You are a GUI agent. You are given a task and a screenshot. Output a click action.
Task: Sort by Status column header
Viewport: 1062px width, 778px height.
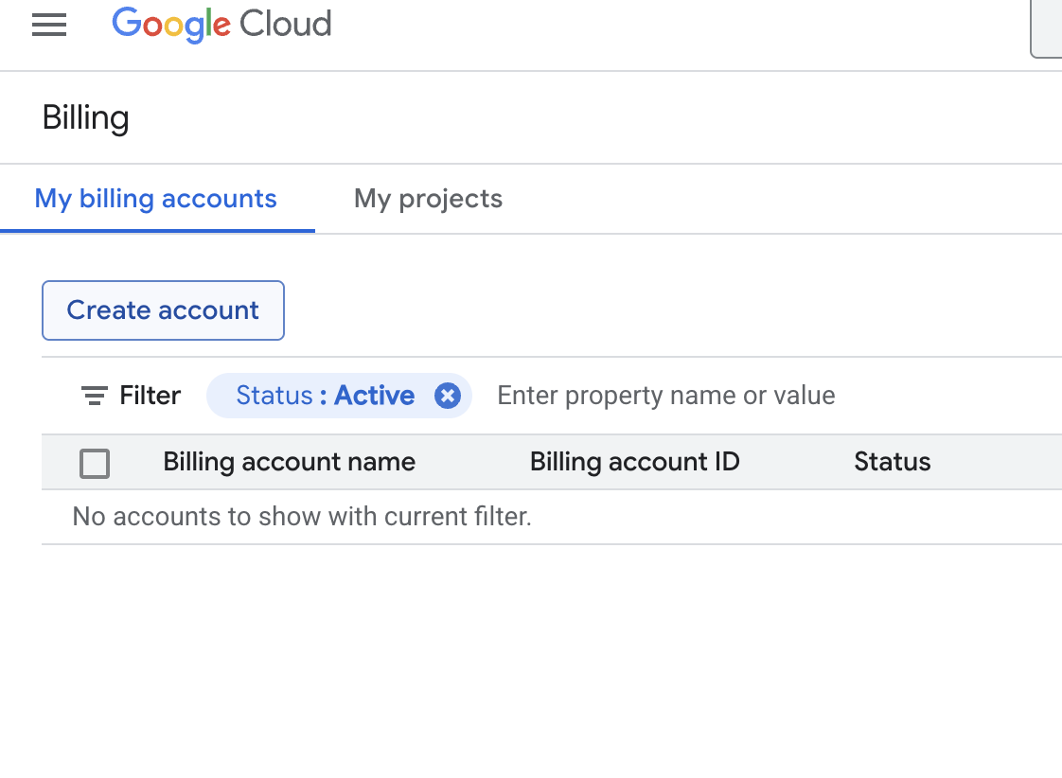[x=892, y=462]
